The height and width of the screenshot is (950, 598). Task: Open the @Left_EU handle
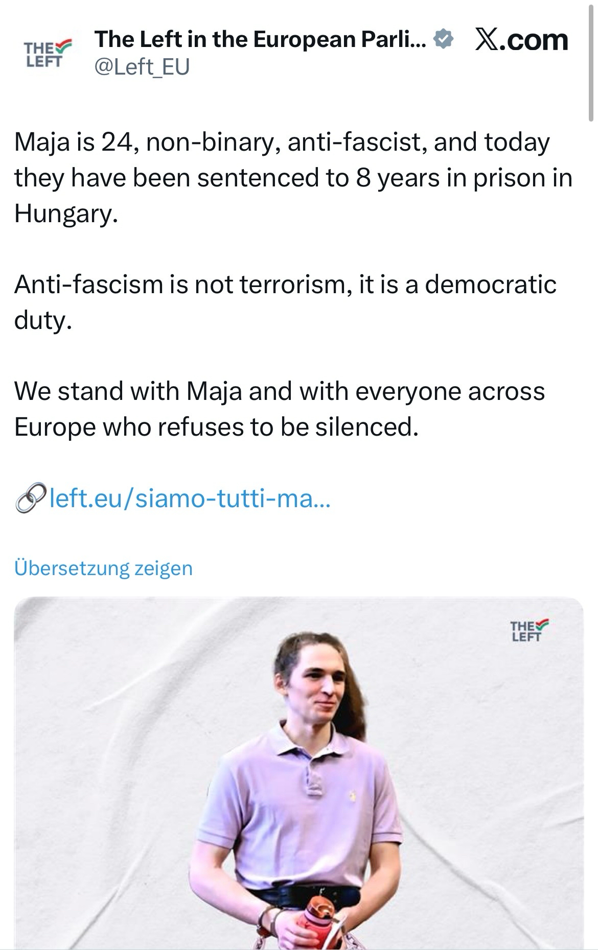142,67
